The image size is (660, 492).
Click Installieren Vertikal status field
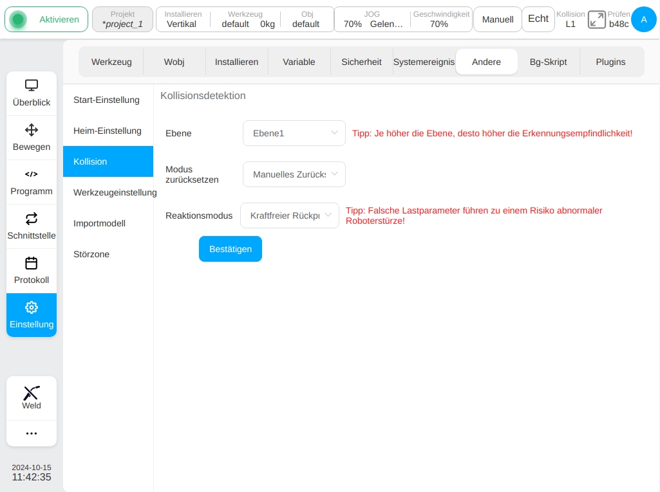click(x=183, y=19)
